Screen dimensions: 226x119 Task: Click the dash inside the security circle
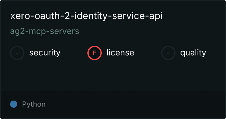pyautogui.click(x=17, y=53)
